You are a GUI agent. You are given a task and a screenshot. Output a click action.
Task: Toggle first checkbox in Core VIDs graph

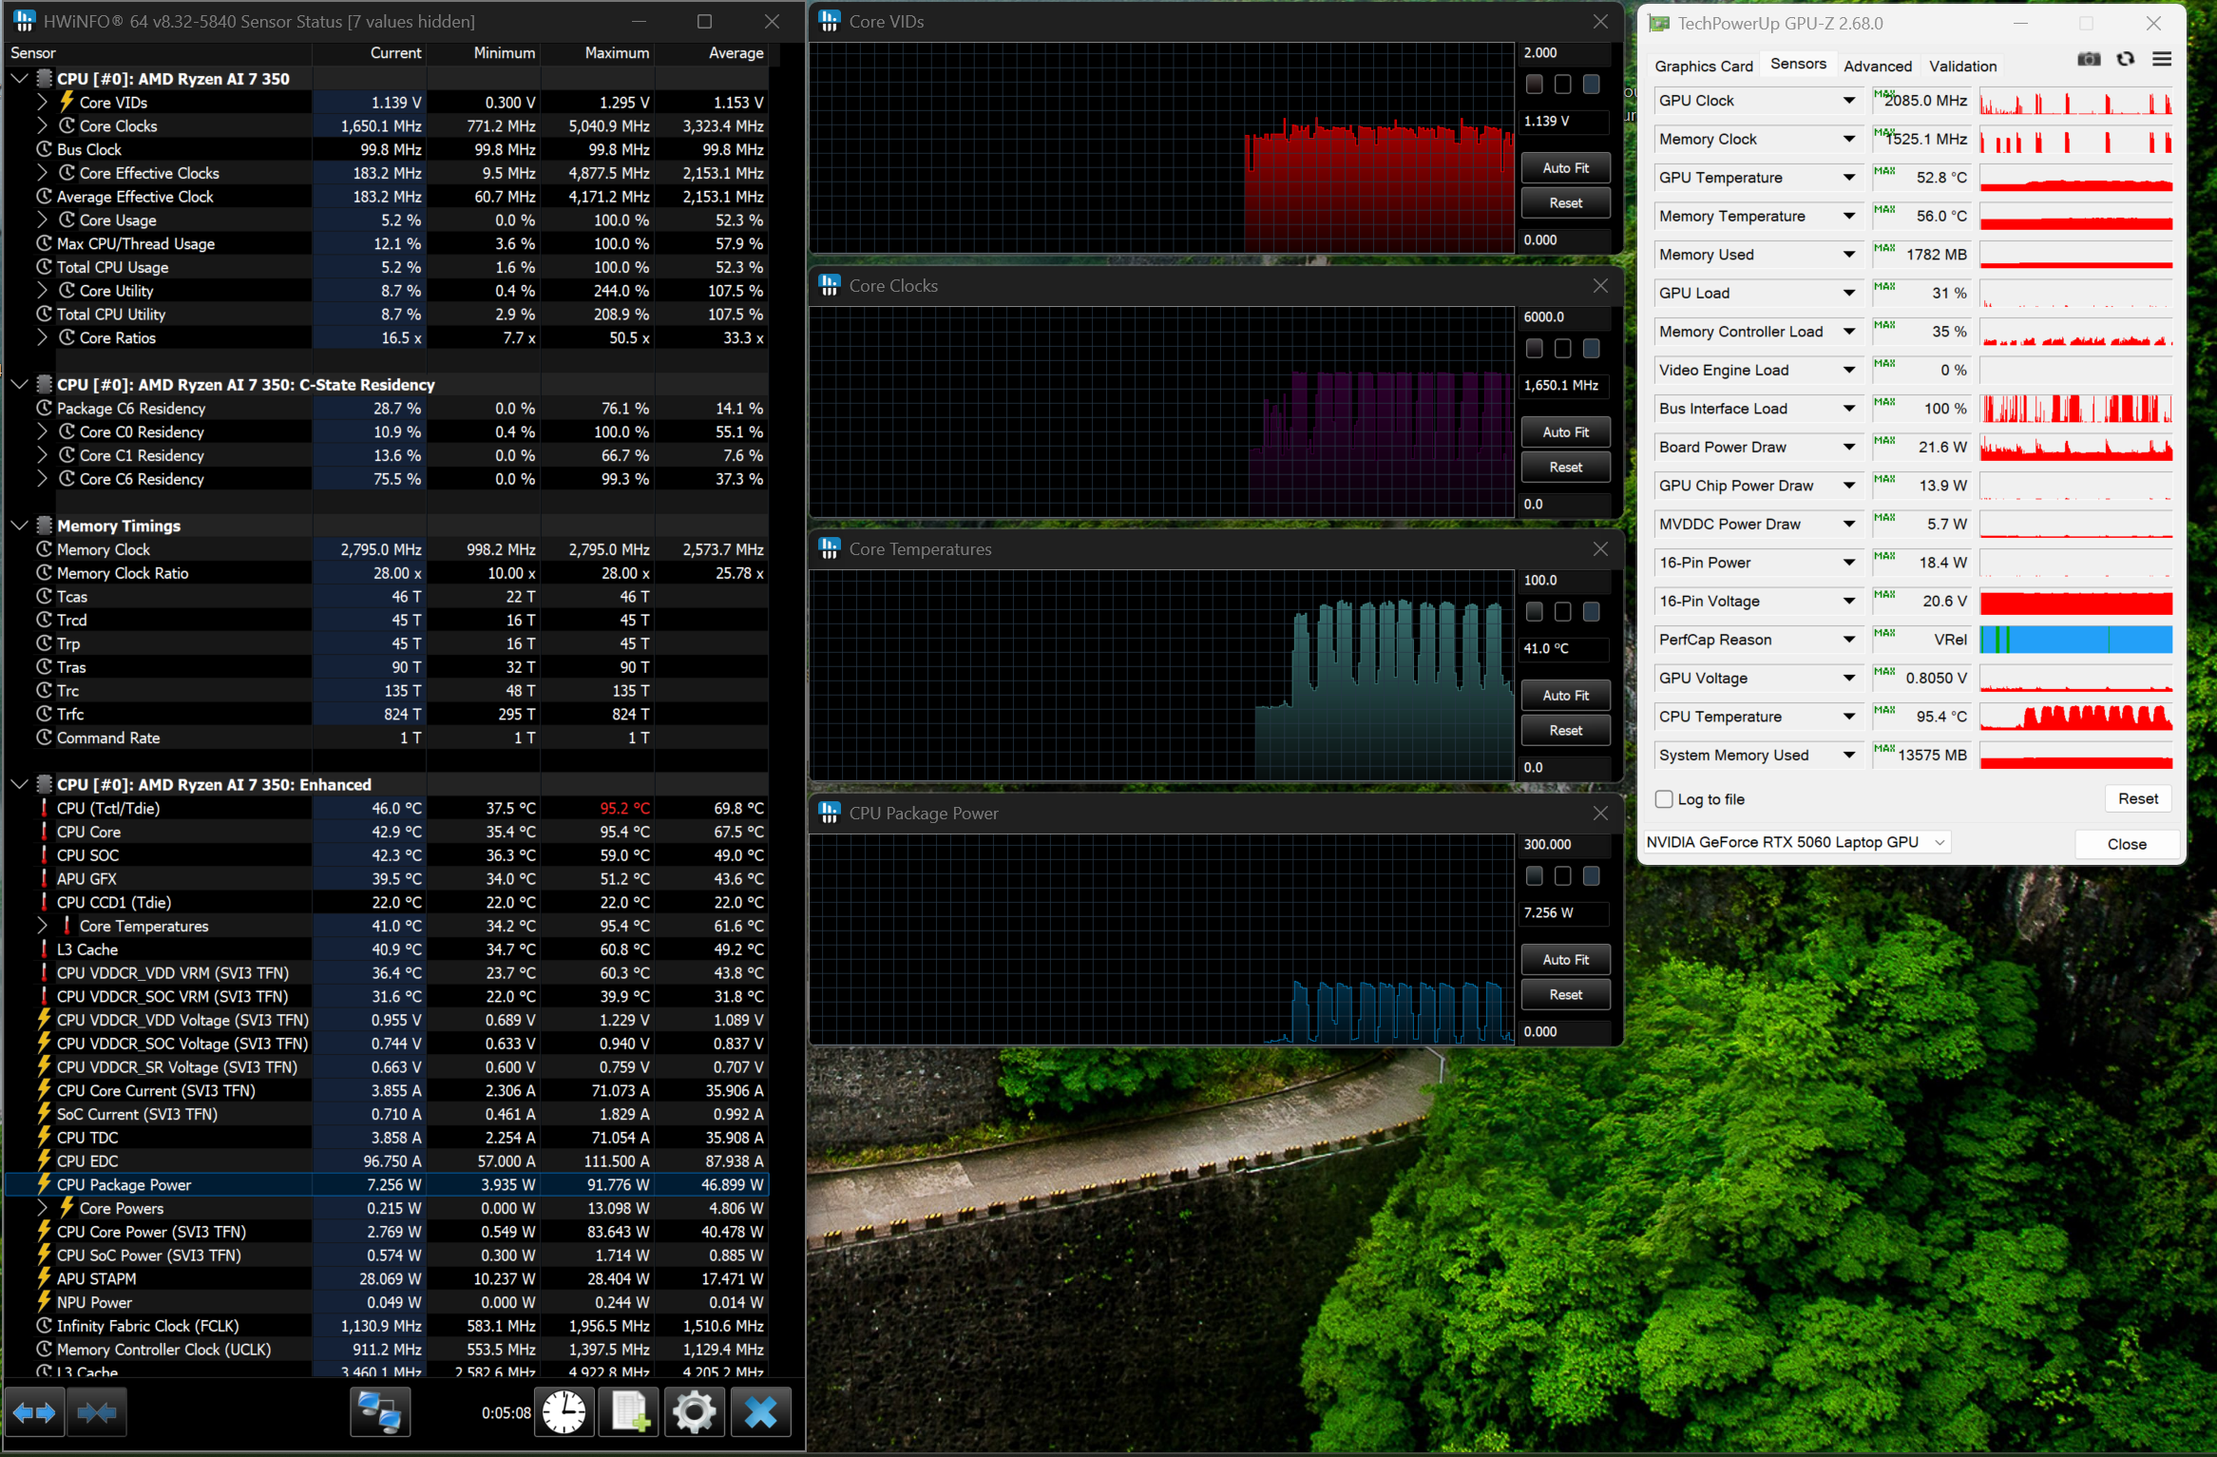click(1534, 85)
